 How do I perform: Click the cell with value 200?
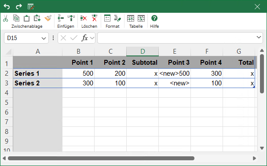pyautogui.click(x=110, y=74)
